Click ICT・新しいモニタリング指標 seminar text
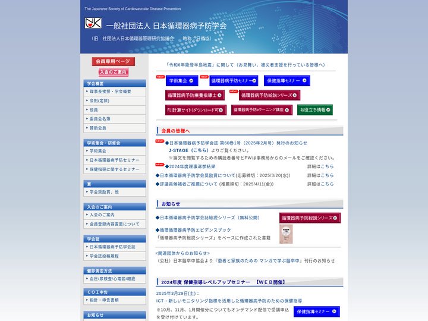 (x=229, y=301)
